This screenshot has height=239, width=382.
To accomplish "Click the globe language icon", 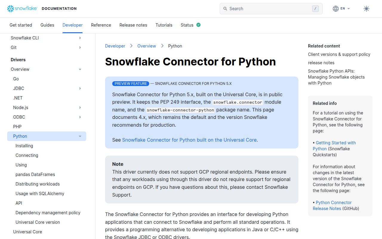I will pyautogui.click(x=336, y=9).
